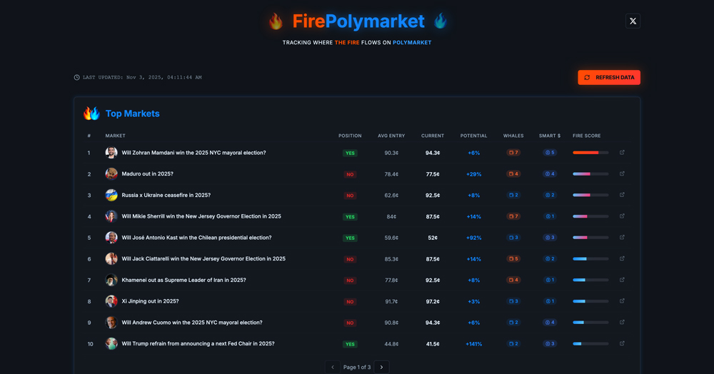Click the smart money badge for Andrew Cuomo market
The width and height of the screenshot is (714, 374).
click(x=550, y=322)
